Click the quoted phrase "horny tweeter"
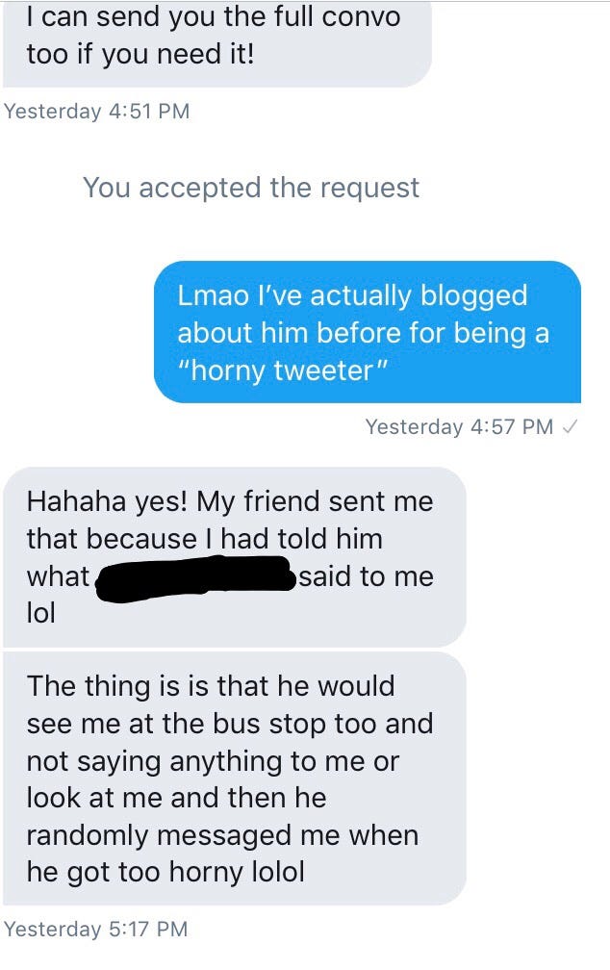Image resolution: width=610 pixels, height=970 pixels. pyautogui.click(x=283, y=370)
